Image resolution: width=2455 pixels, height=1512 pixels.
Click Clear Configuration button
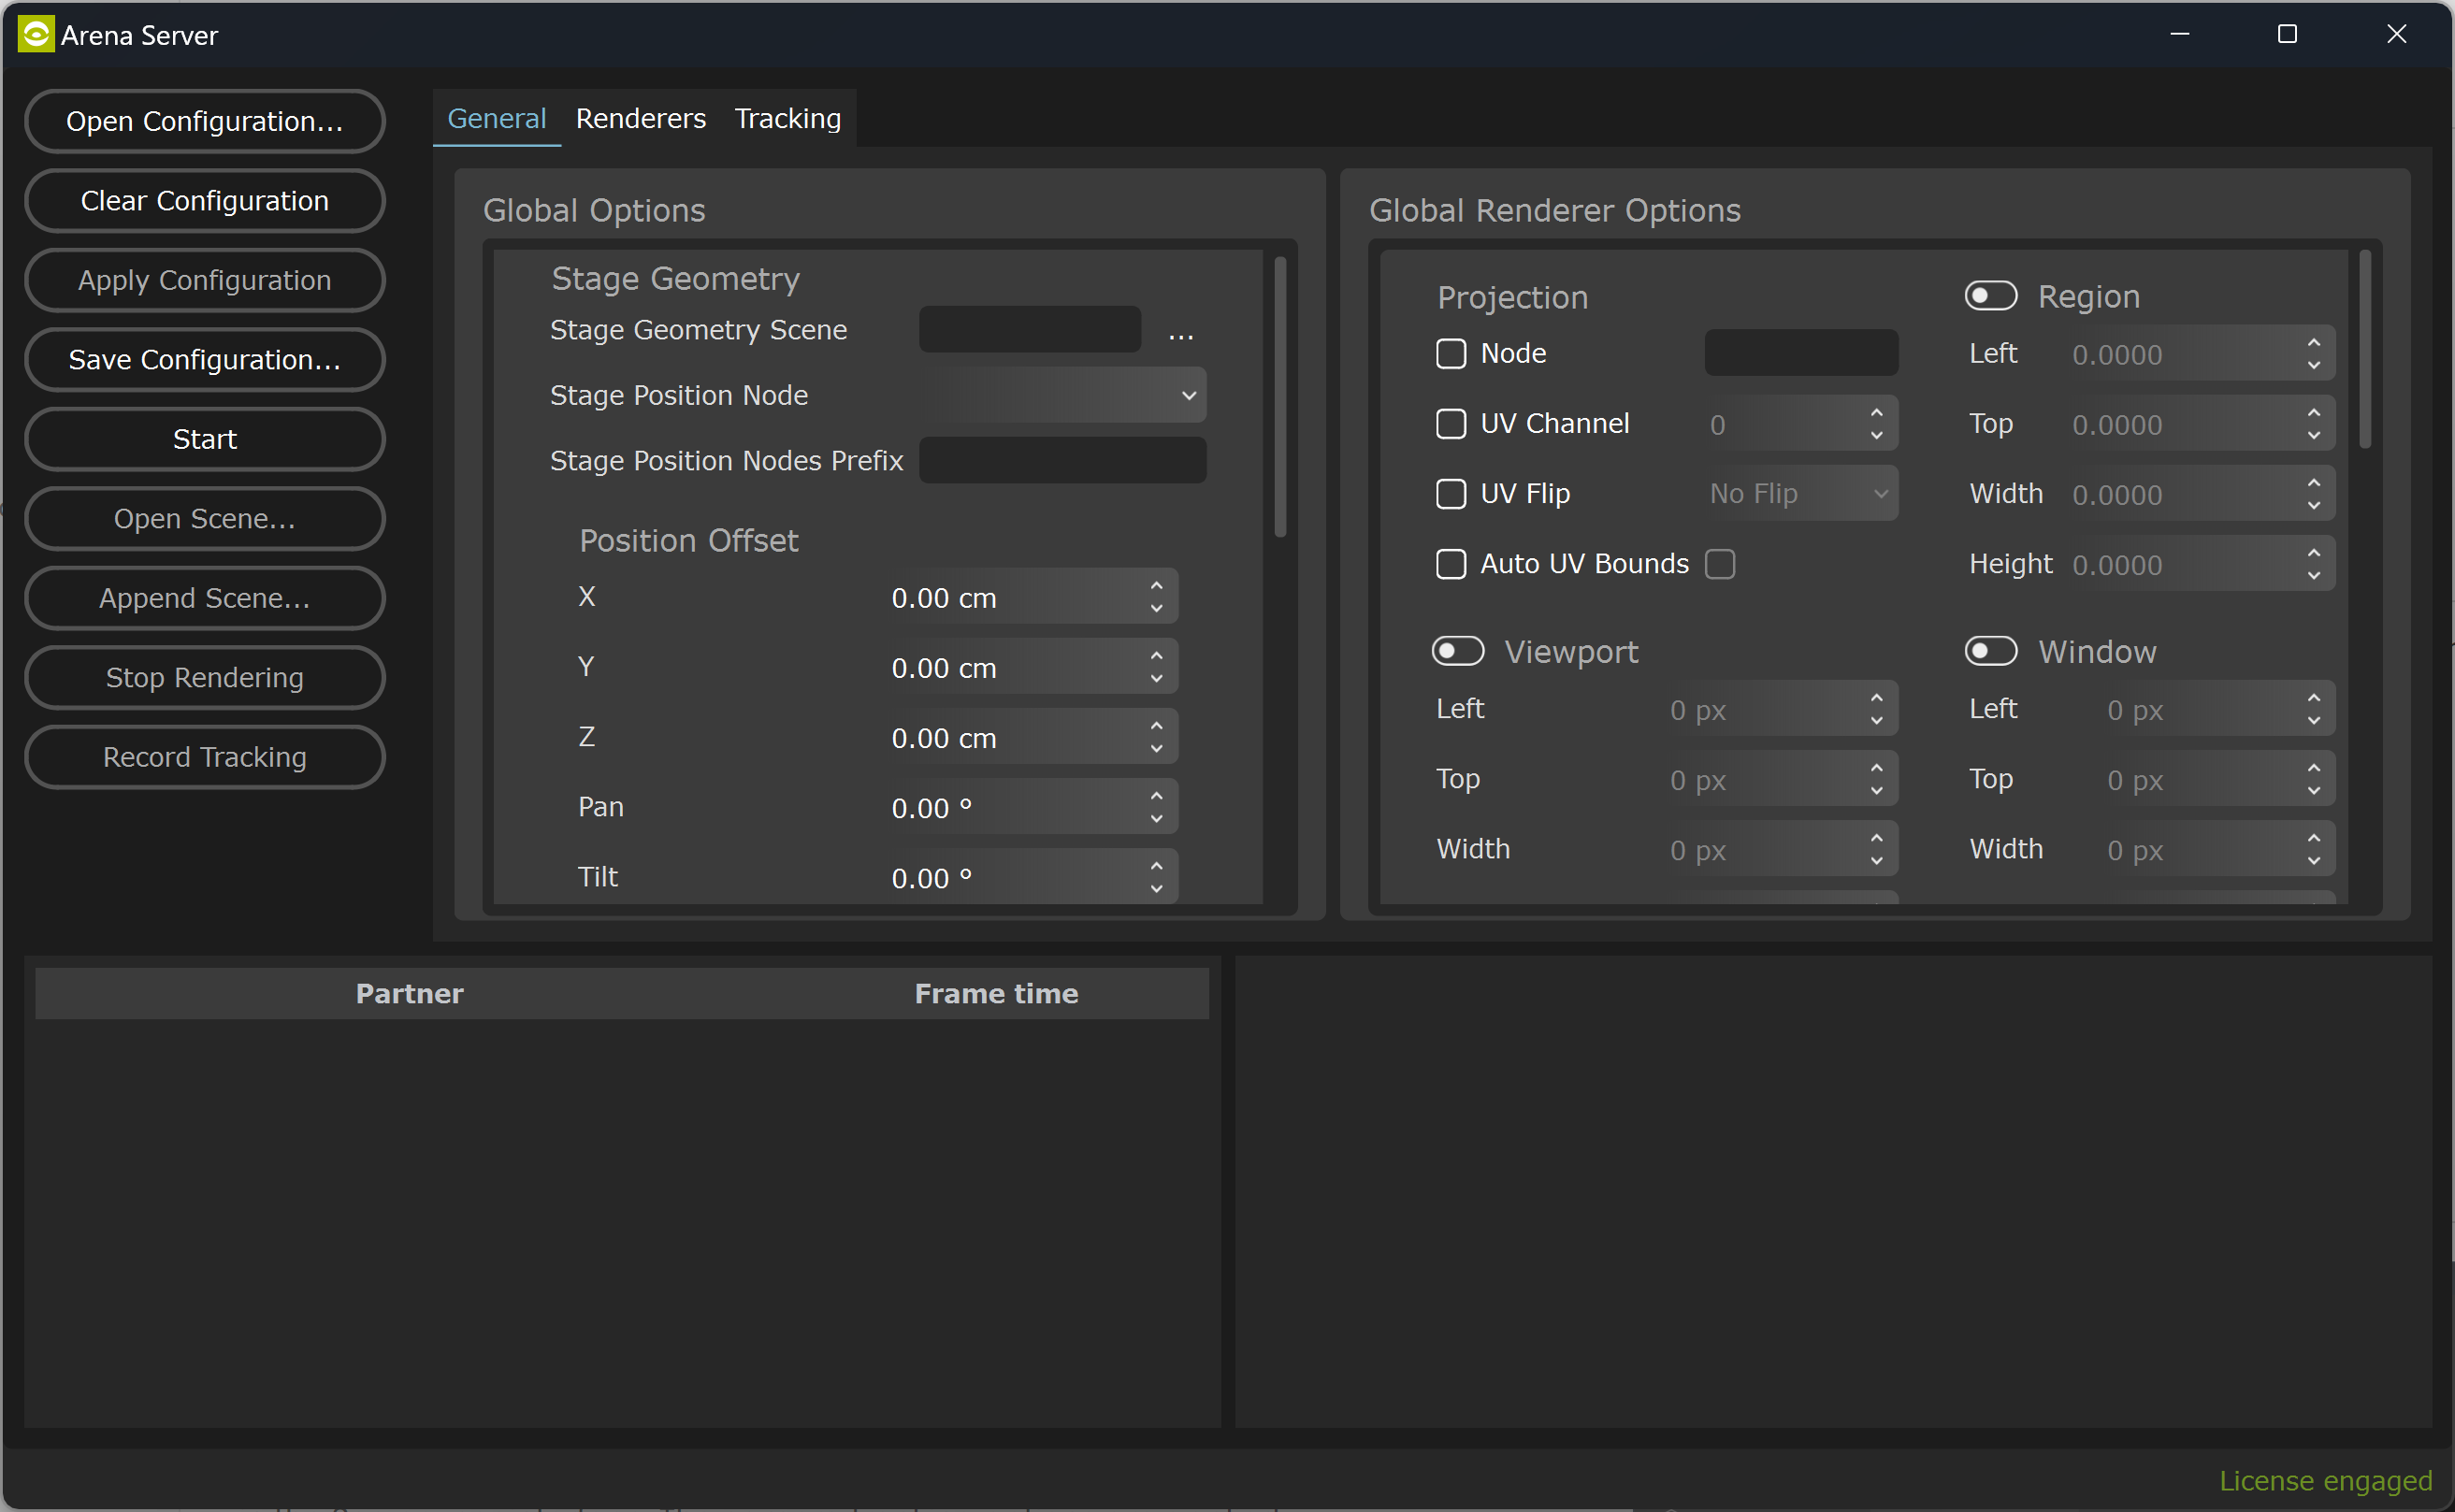click(x=205, y=201)
